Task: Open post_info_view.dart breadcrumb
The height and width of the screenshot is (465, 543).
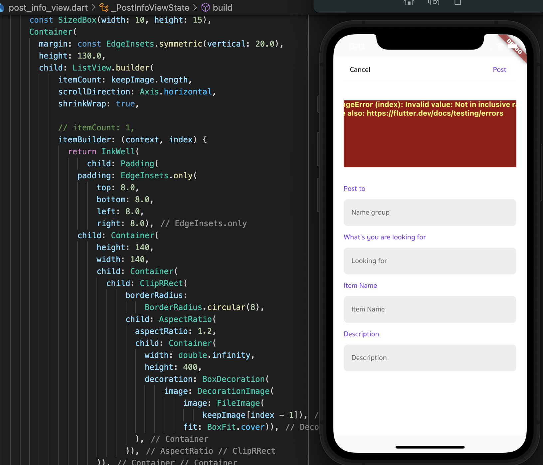Action: [x=48, y=7]
